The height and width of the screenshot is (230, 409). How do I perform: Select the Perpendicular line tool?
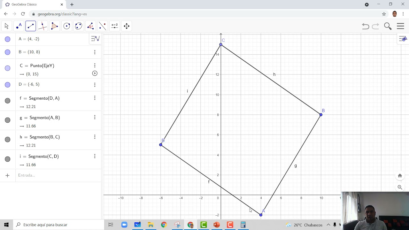coord(42,26)
